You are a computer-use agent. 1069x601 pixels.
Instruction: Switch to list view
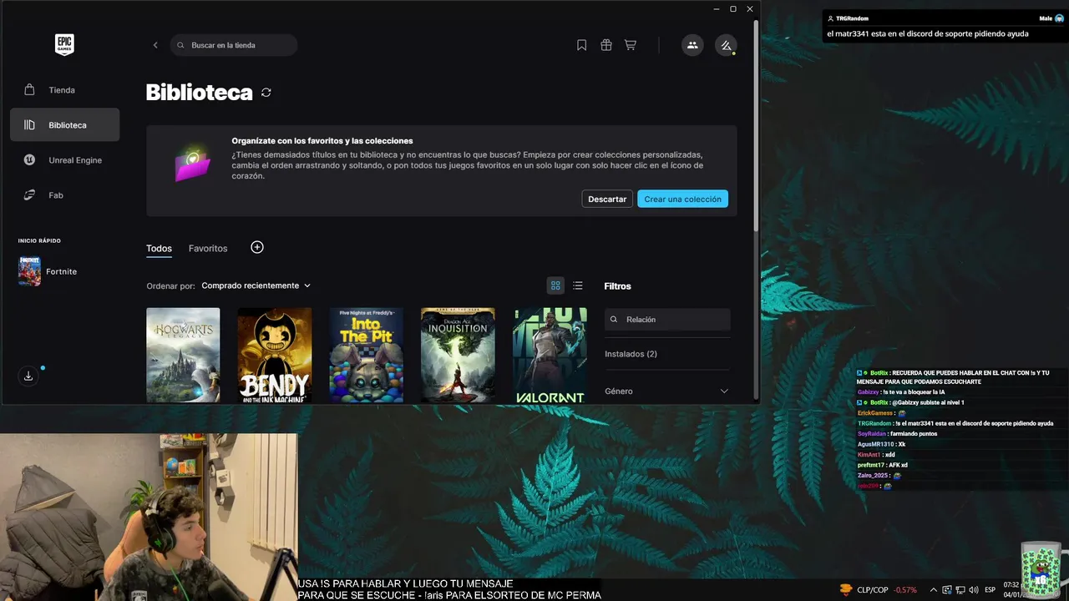[578, 285]
